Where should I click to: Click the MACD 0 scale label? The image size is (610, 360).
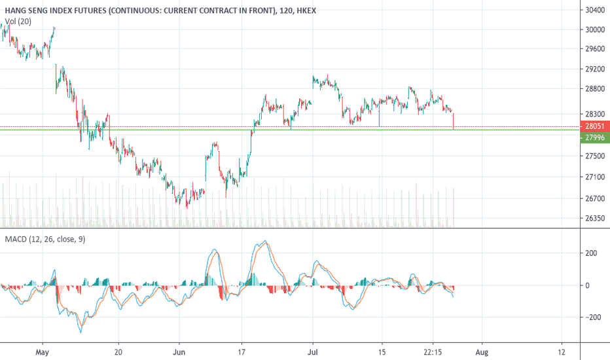coord(588,285)
